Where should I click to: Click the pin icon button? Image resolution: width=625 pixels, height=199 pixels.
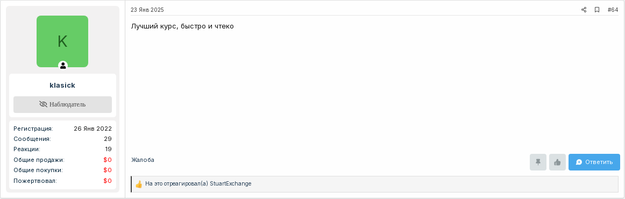click(538, 162)
